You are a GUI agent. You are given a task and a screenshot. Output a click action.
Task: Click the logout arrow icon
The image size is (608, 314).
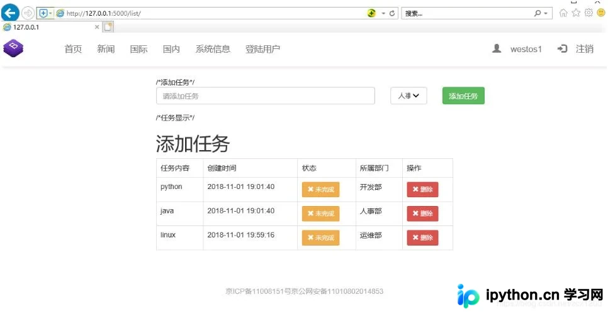coord(562,49)
